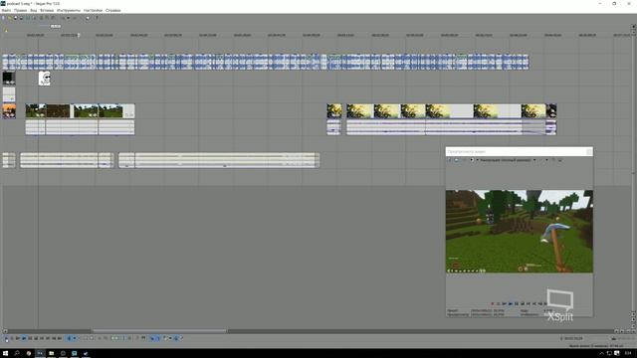Click Save Snapshot icon in Video Preview toolbar
The height and width of the screenshot is (358, 637).
coord(559,160)
